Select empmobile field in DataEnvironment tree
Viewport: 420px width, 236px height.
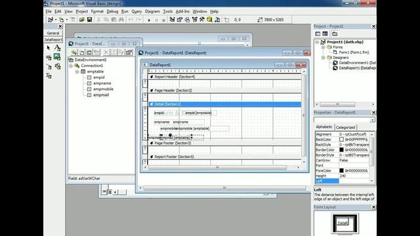[x=103, y=89]
